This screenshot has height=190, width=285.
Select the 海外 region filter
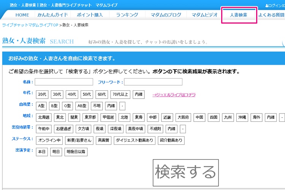(x=256, y=117)
